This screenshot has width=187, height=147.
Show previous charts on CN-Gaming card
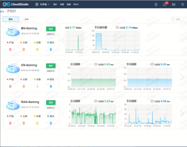click(x=63, y=77)
